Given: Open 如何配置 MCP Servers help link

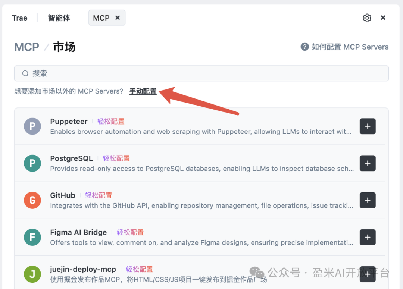Looking at the screenshot, I should (x=350, y=47).
